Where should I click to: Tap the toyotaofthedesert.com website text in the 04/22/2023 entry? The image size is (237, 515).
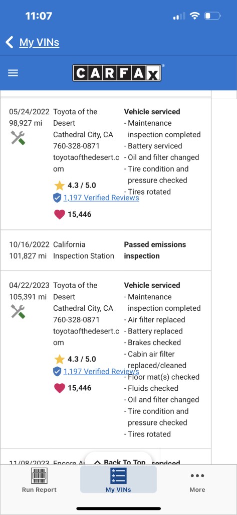click(86, 336)
